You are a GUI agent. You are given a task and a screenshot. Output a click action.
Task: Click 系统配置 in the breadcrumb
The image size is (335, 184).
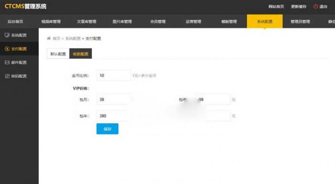[73, 39]
